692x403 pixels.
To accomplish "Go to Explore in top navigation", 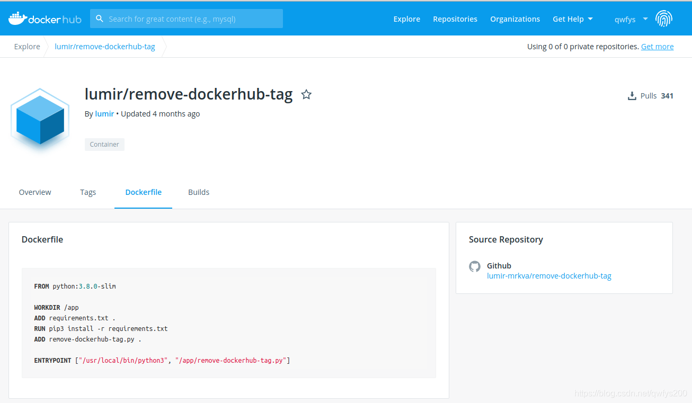I will coord(406,19).
